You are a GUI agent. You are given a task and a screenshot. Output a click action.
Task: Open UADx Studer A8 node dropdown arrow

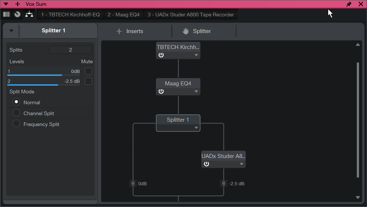[x=242, y=164]
